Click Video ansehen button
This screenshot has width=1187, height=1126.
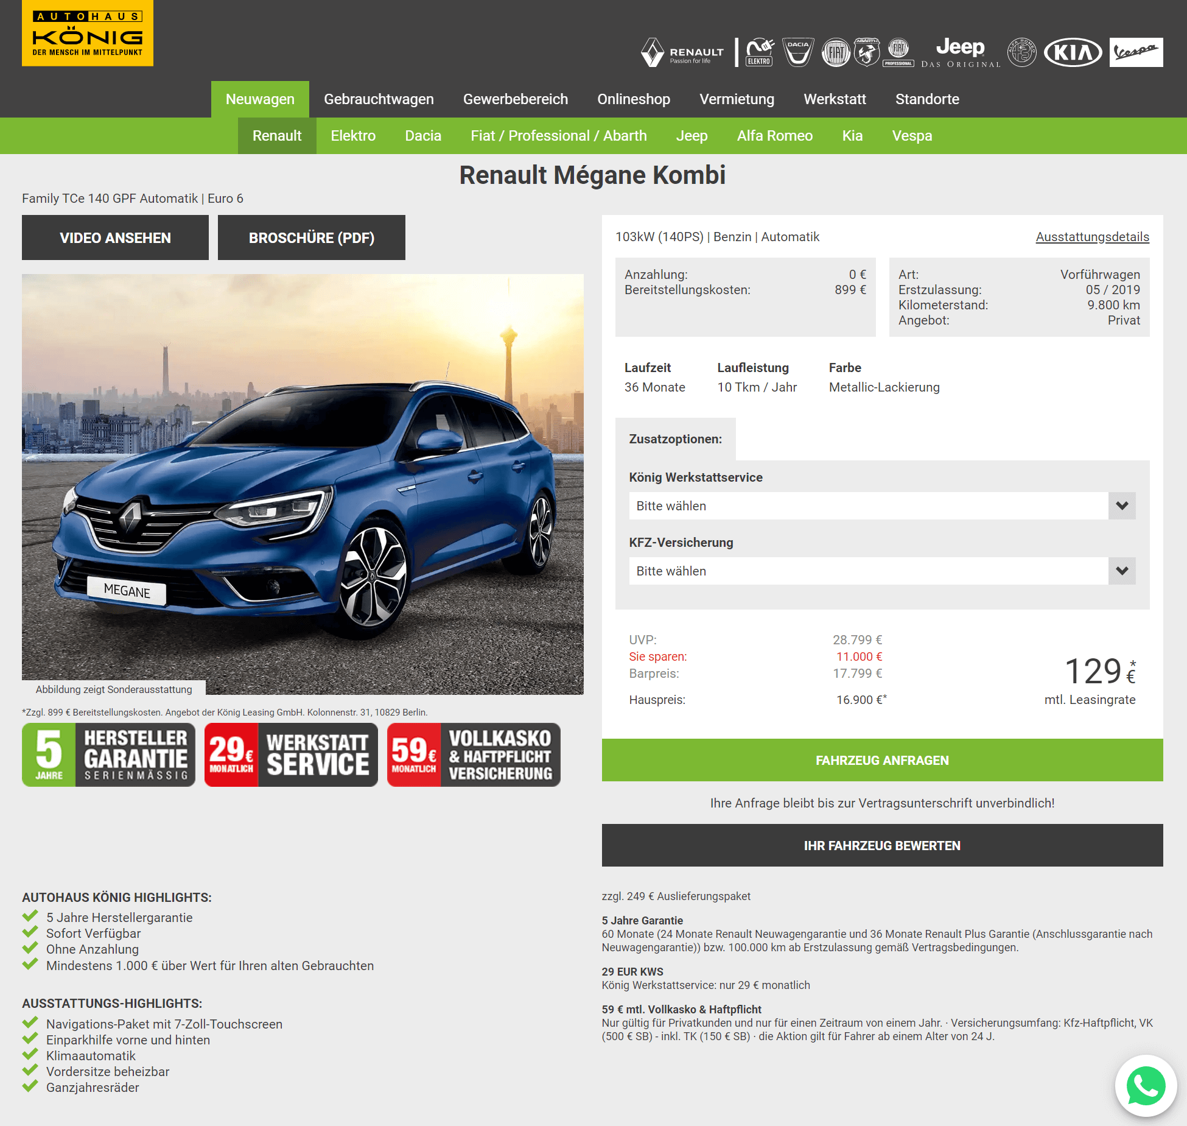pyautogui.click(x=115, y=238)
